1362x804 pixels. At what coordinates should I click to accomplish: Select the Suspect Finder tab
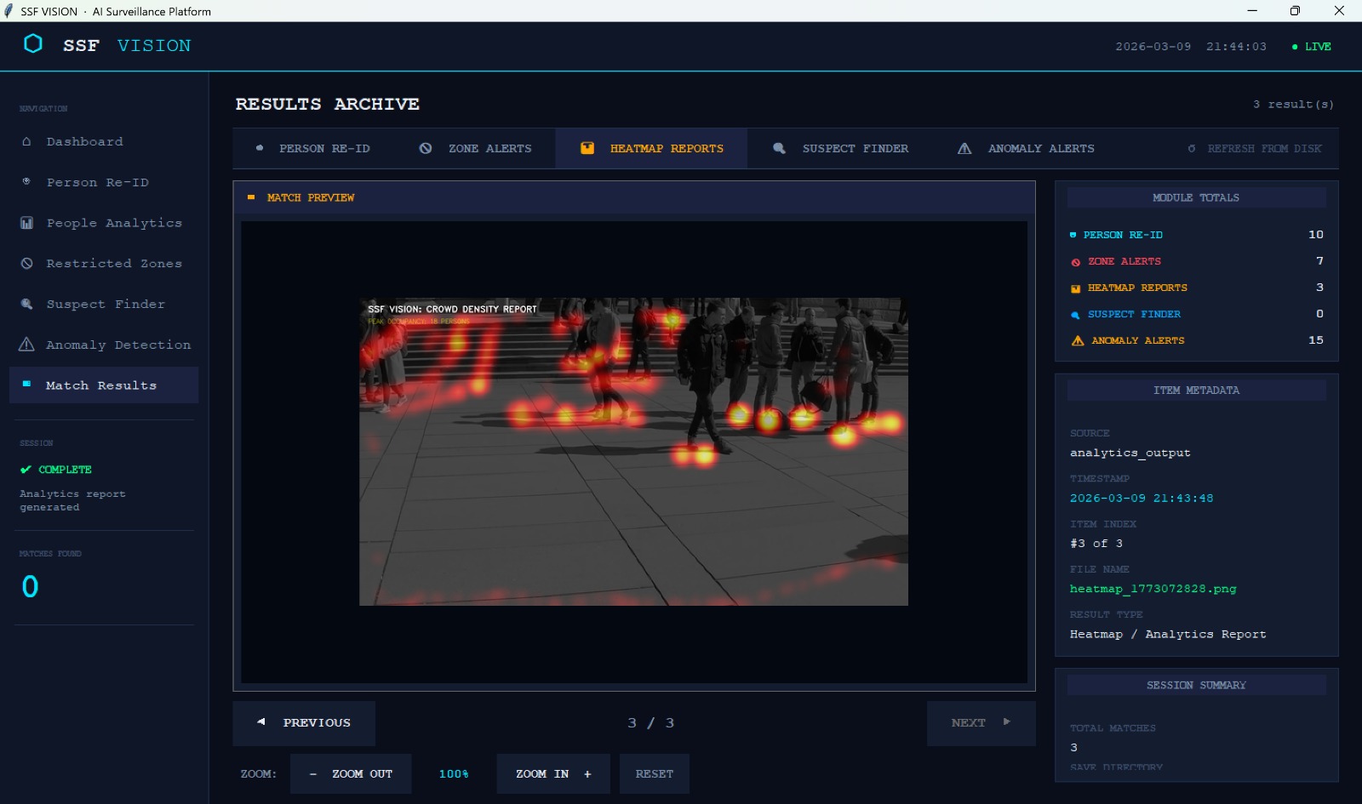tap(841, 148)
